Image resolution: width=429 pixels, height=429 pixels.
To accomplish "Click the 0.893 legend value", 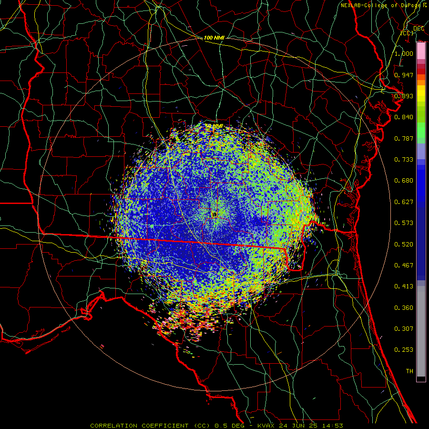I will pos(404,96).
